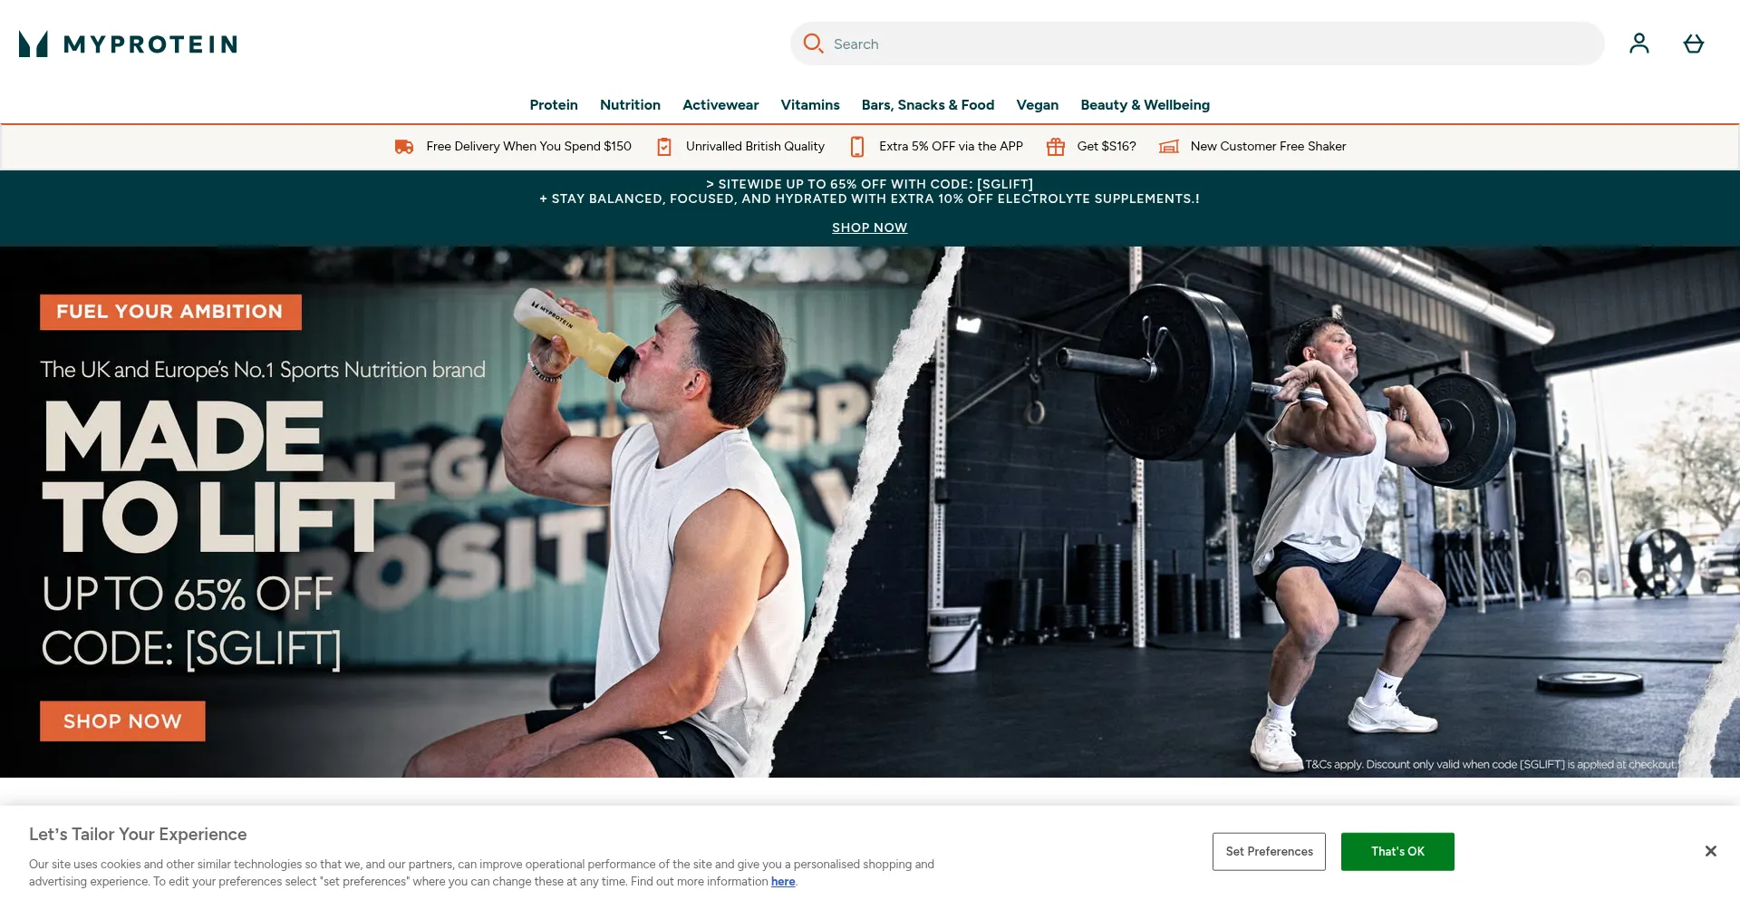Select the Vitamins menu item
This screenshot has height=900, width=1740.
coord(810,105)
